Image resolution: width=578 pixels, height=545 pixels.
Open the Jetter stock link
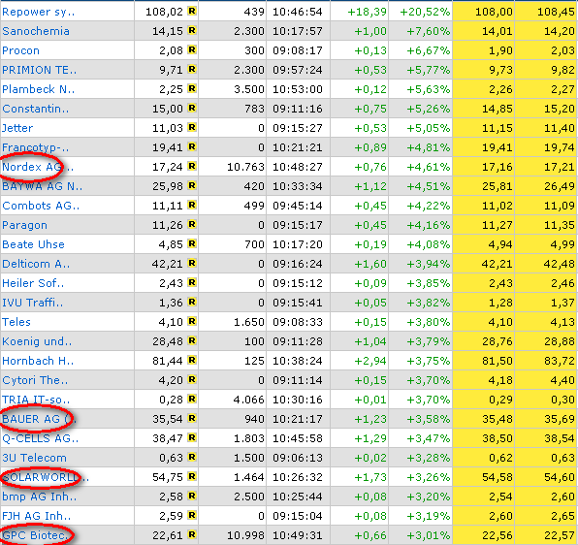coord(17,128)
